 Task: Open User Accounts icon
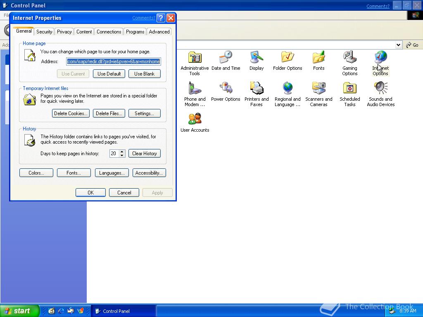coord(195,119)
